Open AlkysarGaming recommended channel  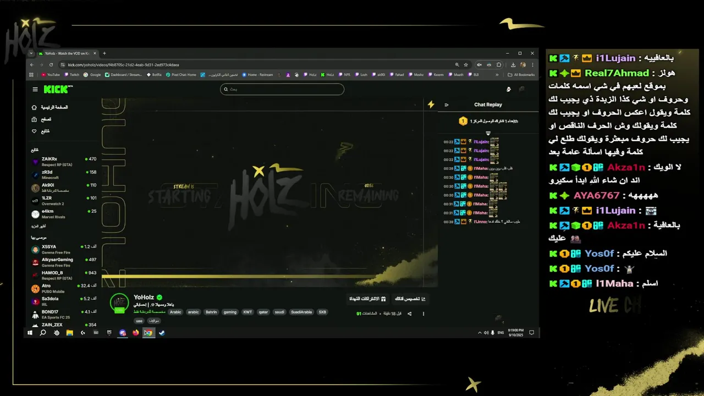click(x=64, y=262)
